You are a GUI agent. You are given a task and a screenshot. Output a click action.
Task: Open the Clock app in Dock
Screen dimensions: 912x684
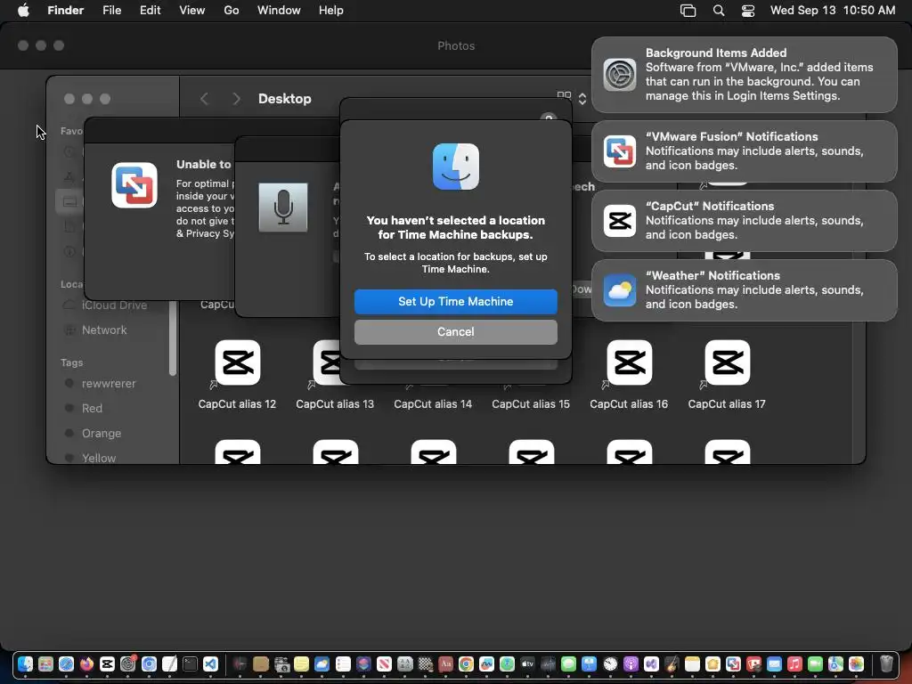pyautogui.click(x=610, y=664)
